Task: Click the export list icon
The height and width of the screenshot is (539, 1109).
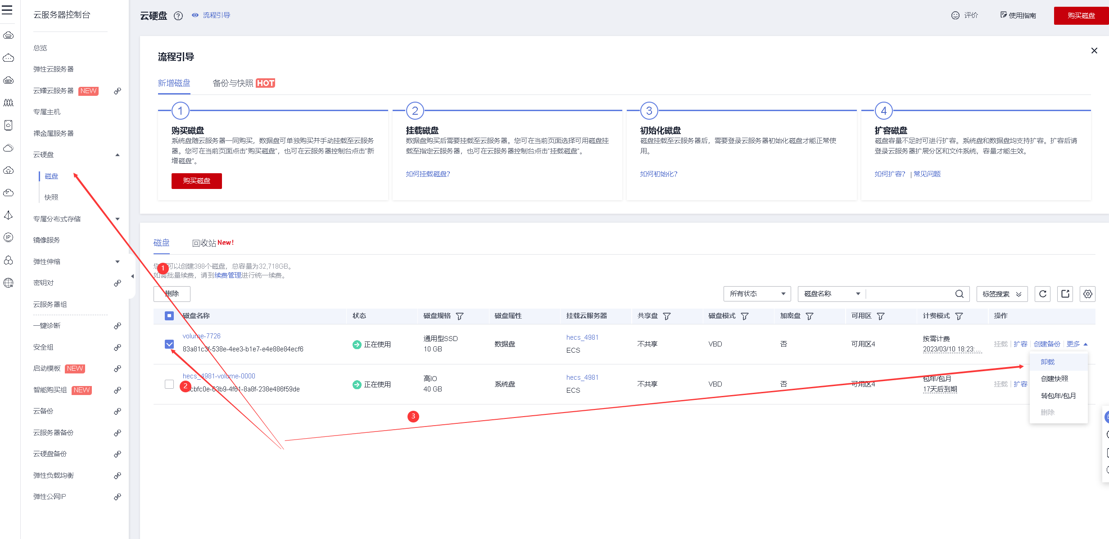Action: click(x=1065, y=294)
